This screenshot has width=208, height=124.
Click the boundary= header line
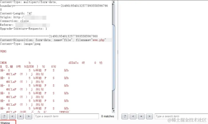54,6
